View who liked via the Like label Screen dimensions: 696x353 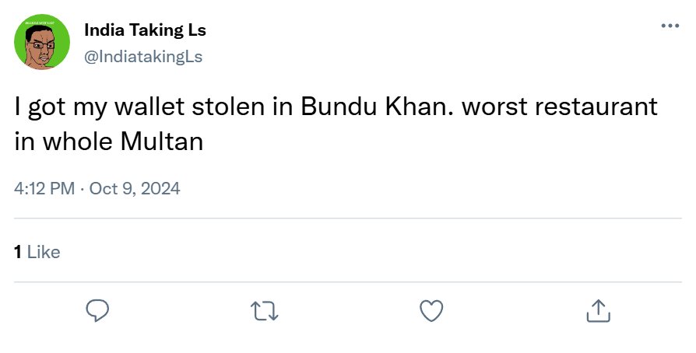[x=44, y=252]
